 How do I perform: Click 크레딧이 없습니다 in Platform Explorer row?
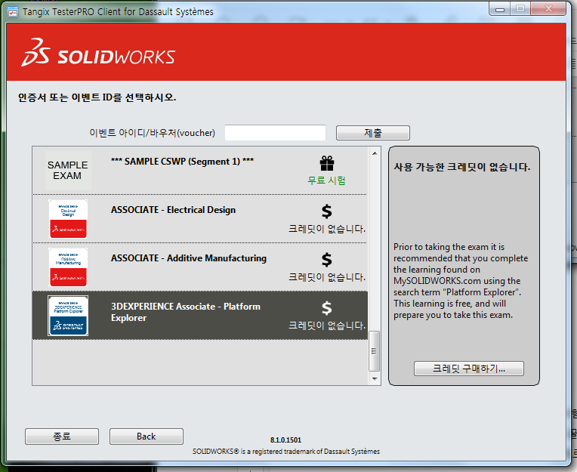coord(327,325)
